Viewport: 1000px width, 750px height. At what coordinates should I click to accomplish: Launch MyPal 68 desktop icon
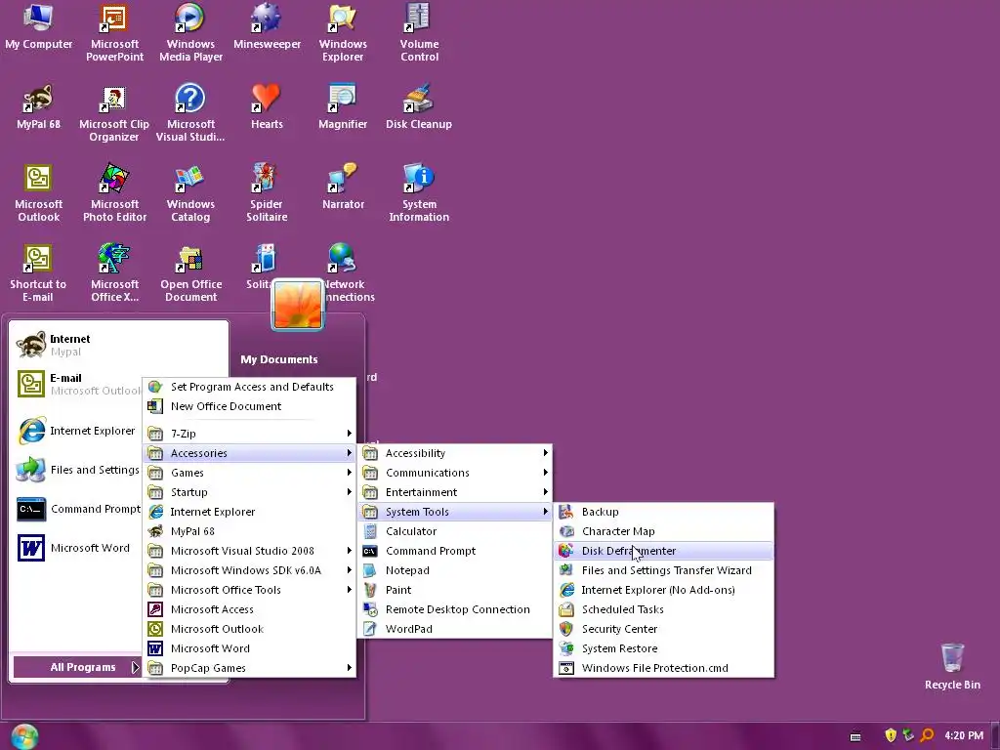[38, 107]
